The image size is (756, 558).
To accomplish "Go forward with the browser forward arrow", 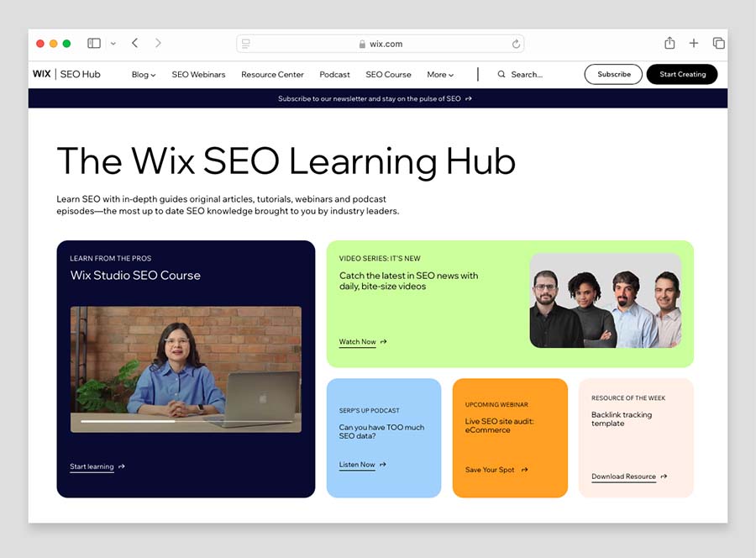I will pos(158,43).
